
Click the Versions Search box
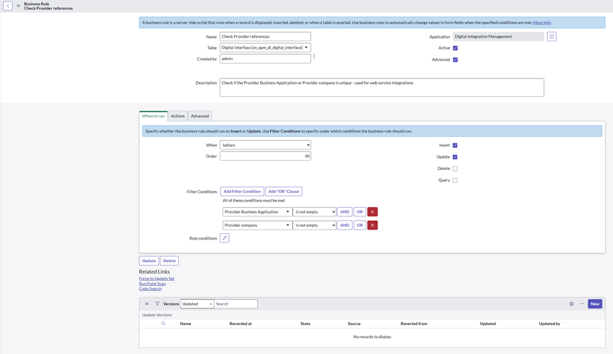click(235, 303)
